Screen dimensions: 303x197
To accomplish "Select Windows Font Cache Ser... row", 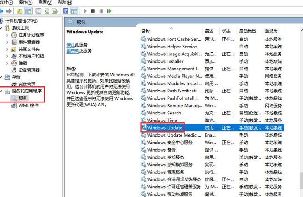I will click(x=212, y=39).
